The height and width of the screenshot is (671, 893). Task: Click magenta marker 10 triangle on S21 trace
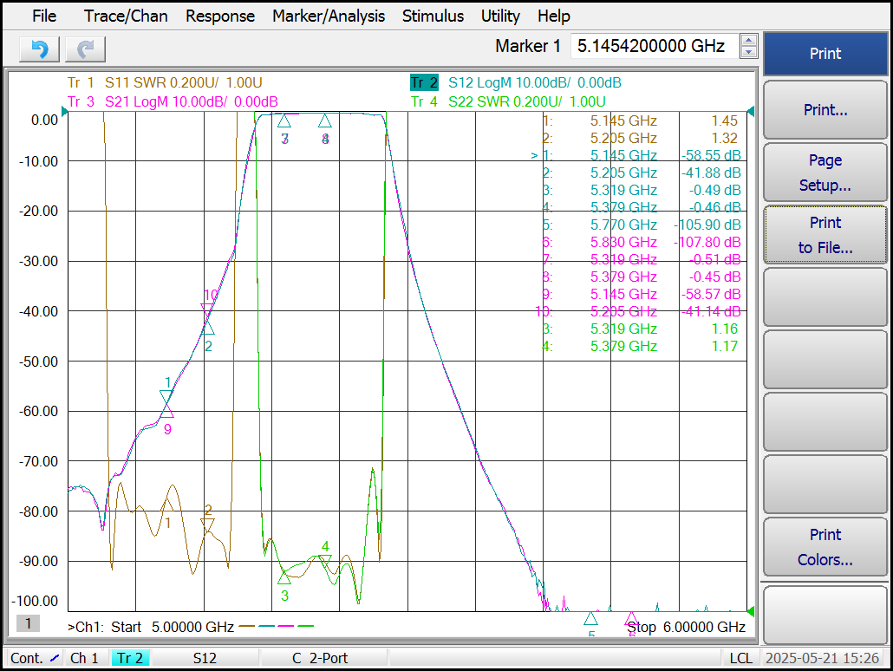pos(208,311)
